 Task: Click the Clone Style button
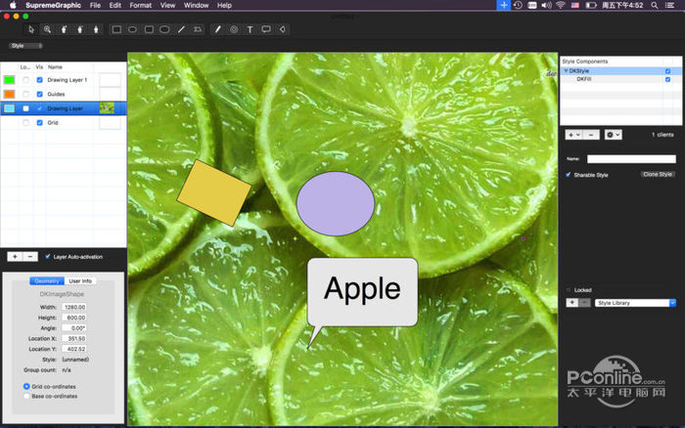click(x=657, y=174)
